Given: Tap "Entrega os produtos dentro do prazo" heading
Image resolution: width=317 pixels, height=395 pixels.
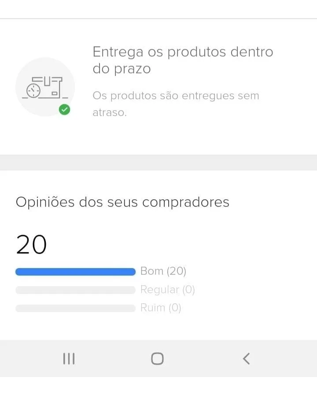Looking at the screenshot, I should [183, 60].
